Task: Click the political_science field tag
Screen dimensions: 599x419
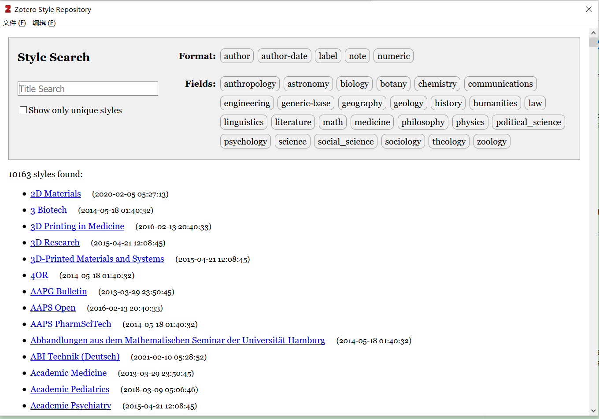Action: [529, 122]
